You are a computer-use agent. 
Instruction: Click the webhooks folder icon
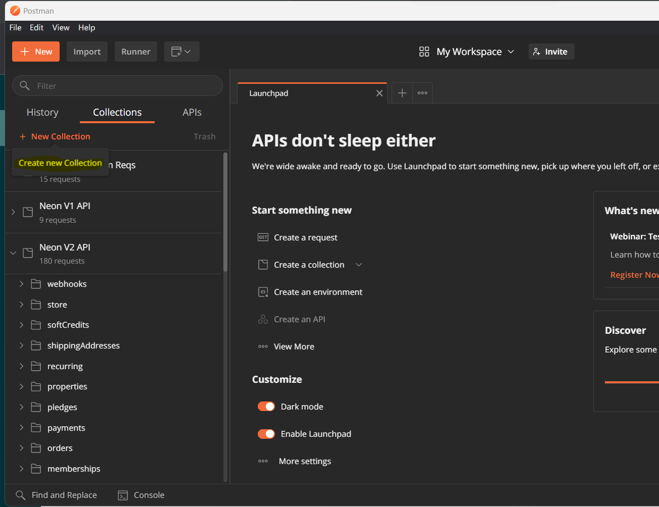coord(36,284)
